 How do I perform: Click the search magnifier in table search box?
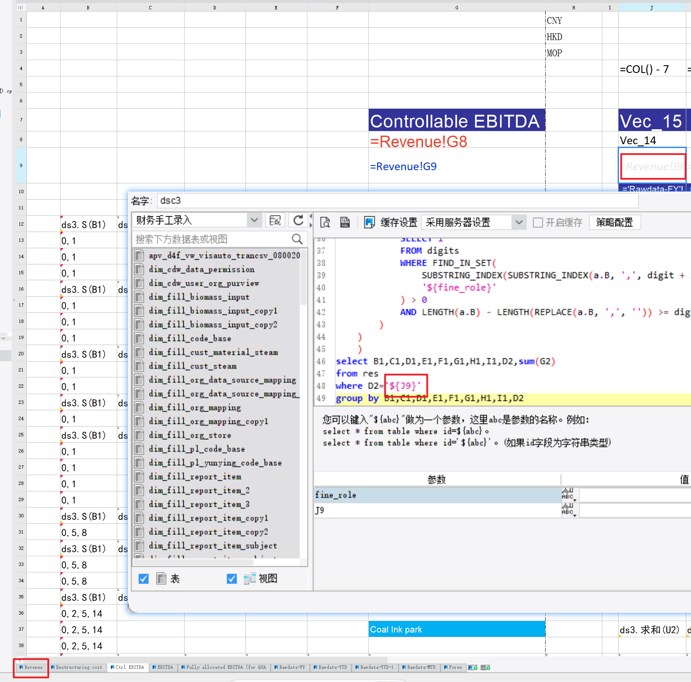[297, 239]
